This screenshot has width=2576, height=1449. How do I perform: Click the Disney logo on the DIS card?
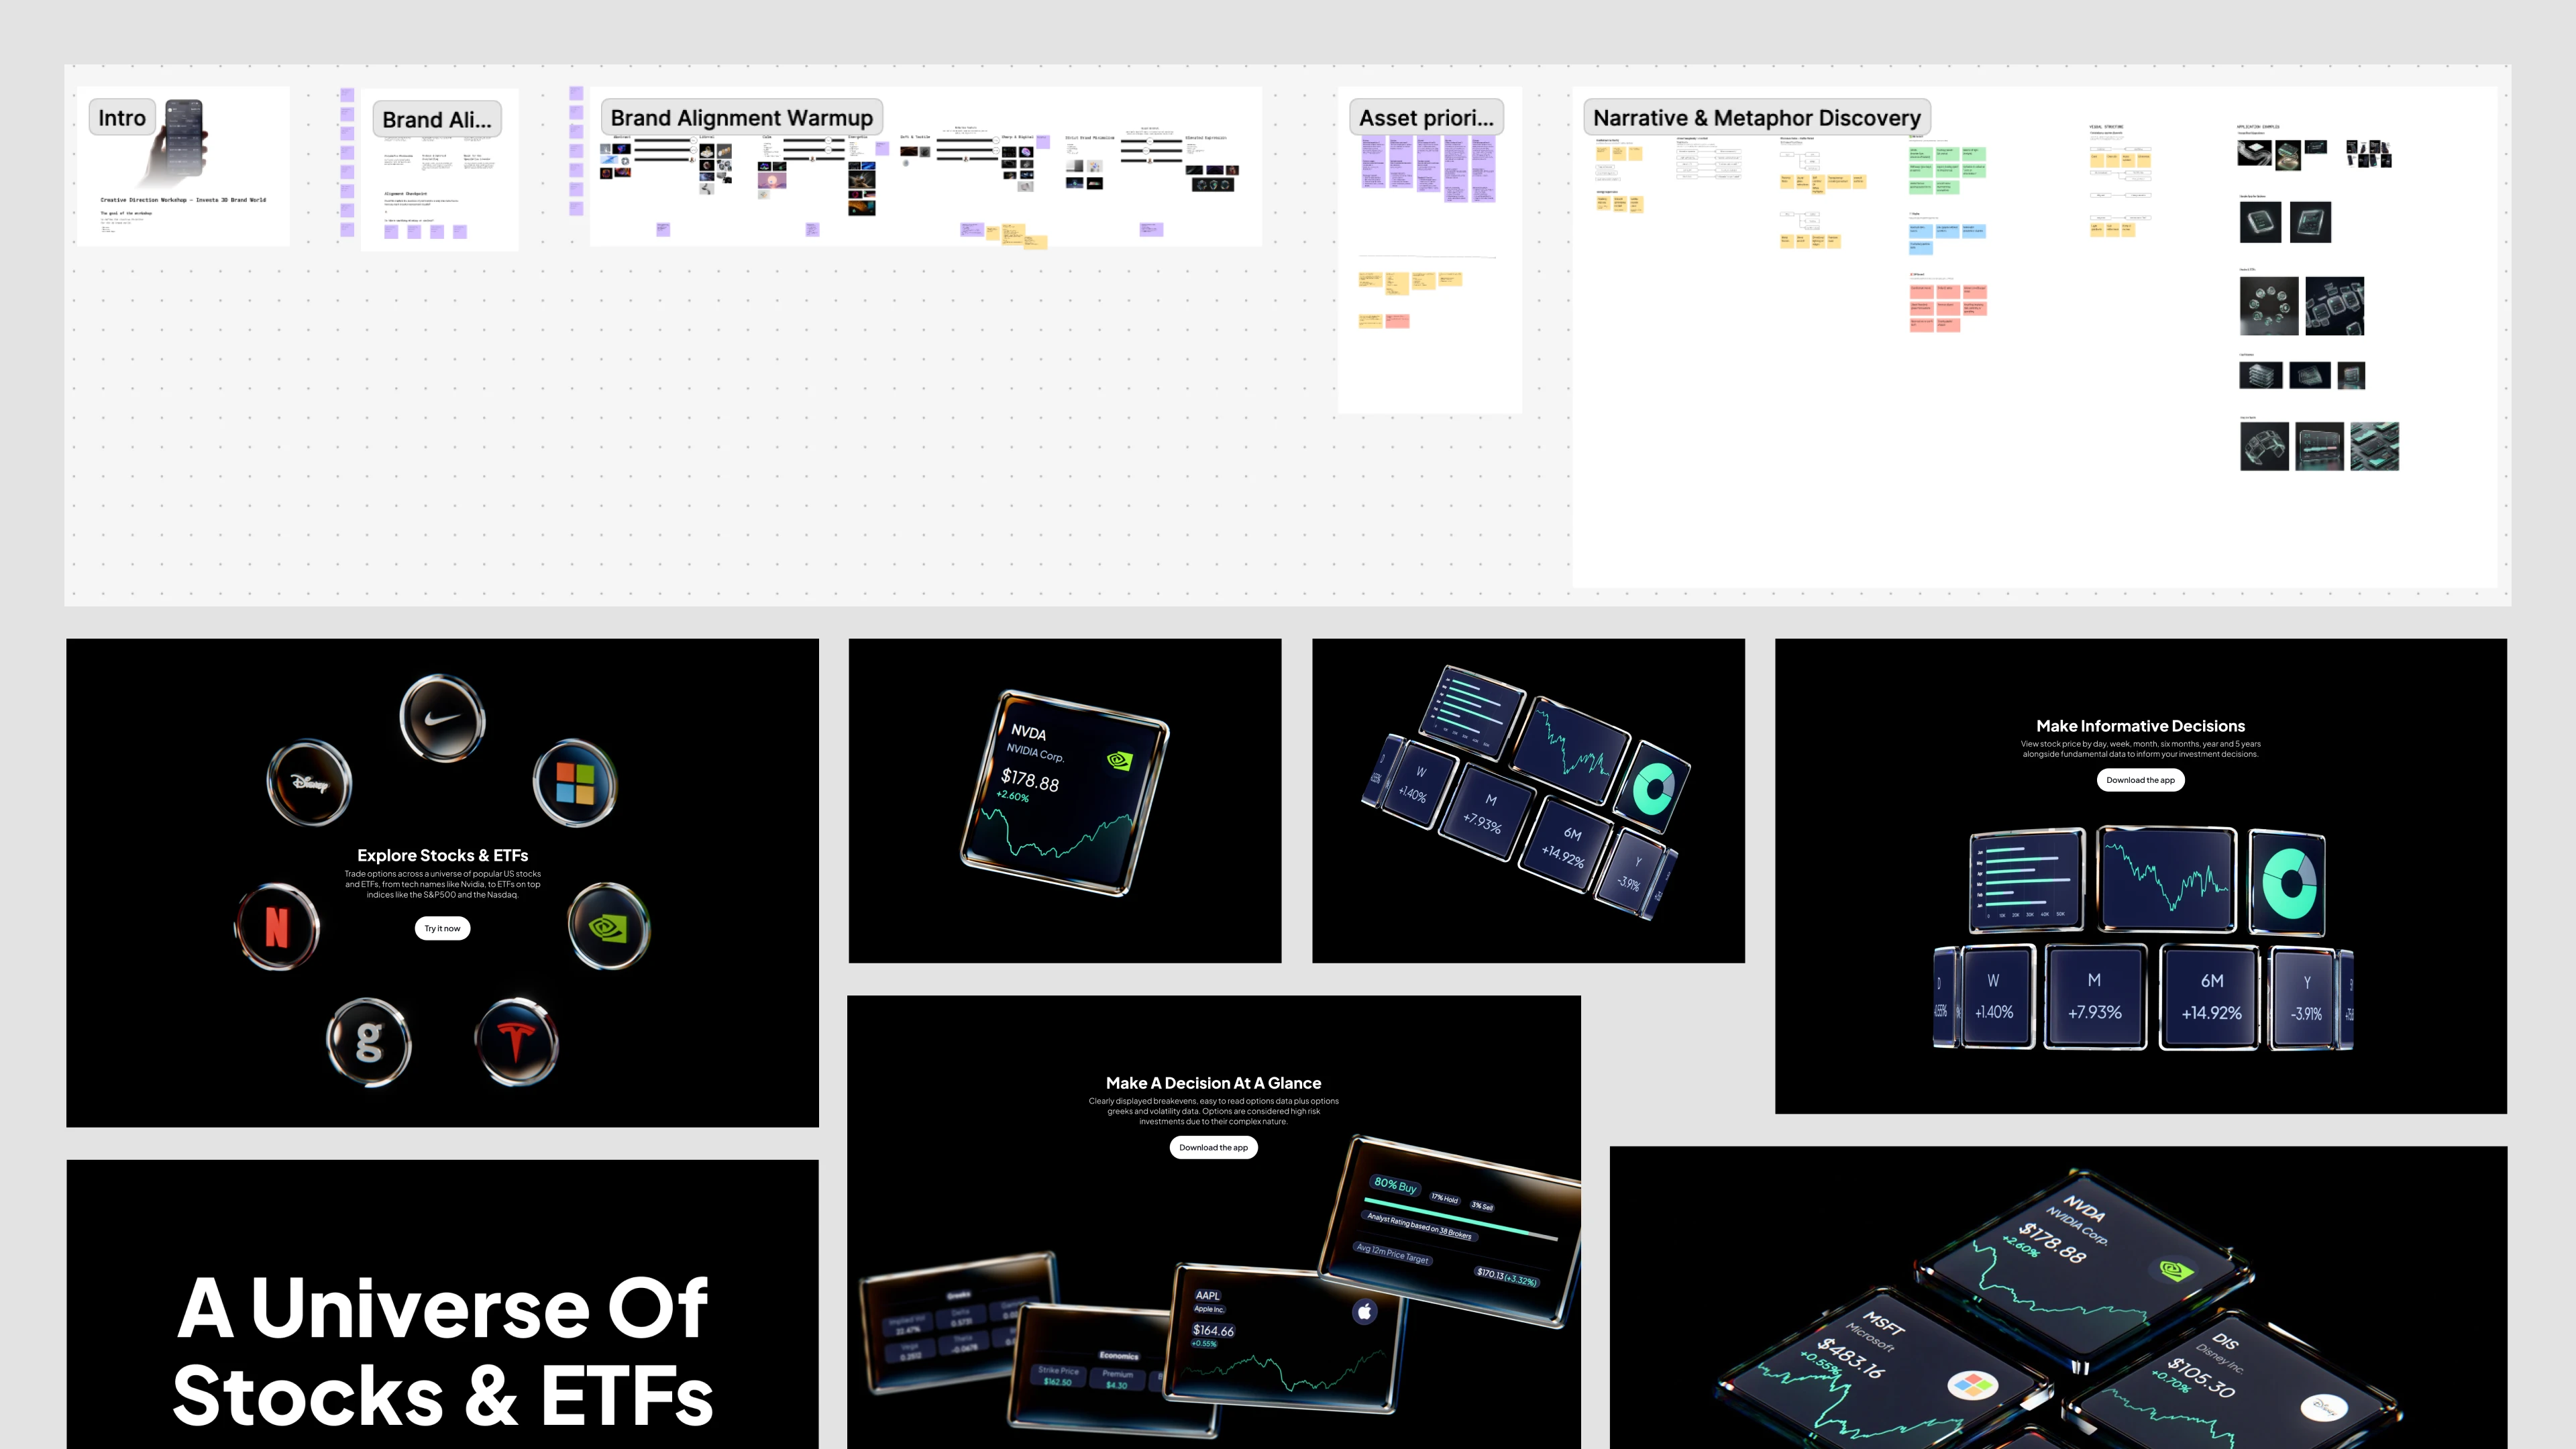(2324, 1407)
